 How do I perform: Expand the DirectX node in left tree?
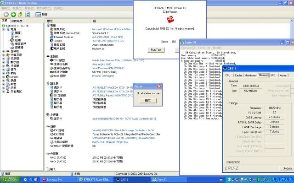4,77
